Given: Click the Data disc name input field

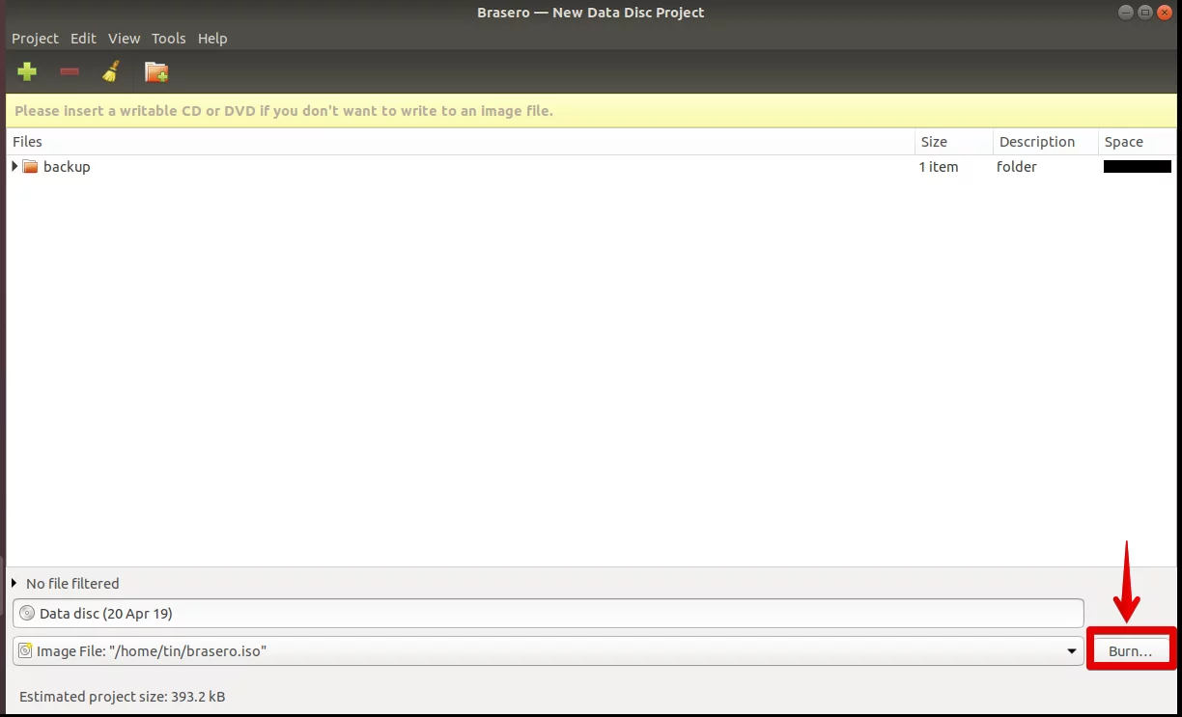Looking at the screenshot, I should [x=549, y=613].
